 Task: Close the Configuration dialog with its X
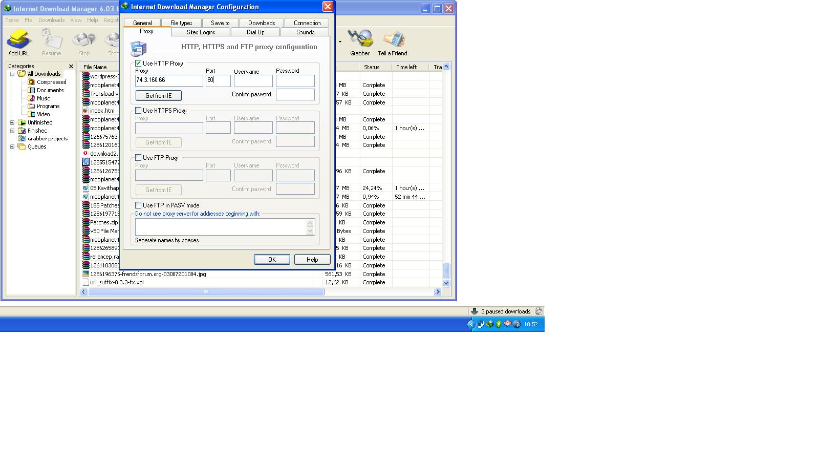pyautogui.click(x=328, y=7)
